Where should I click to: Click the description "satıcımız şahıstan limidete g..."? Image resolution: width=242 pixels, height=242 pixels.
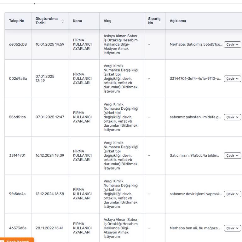(195, 117)
